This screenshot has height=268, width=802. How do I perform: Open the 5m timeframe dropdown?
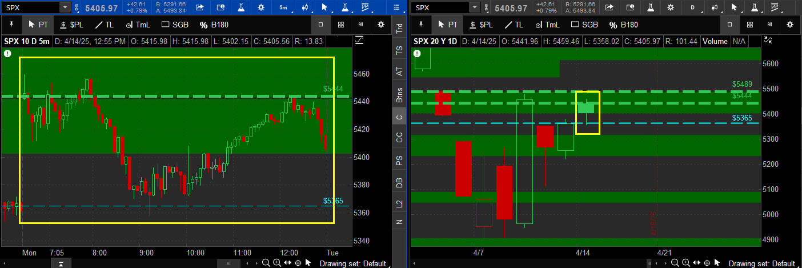pyautogui.click(x=283, y=7)
